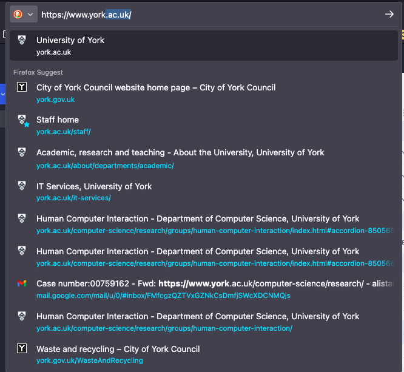The image size is (404, 372).
Task: Click the starred Staff home bookmark icon
Action: click(x=22, y=120)
